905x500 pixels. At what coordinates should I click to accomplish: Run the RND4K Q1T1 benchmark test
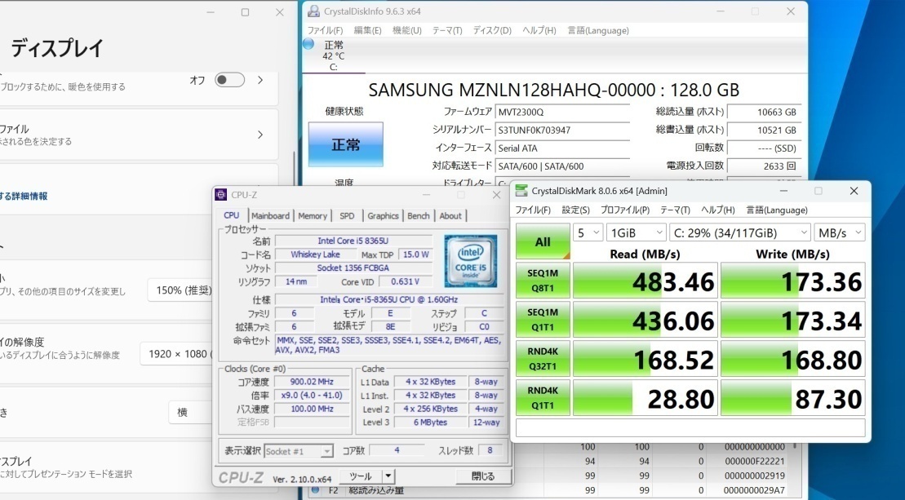point(543,397)
